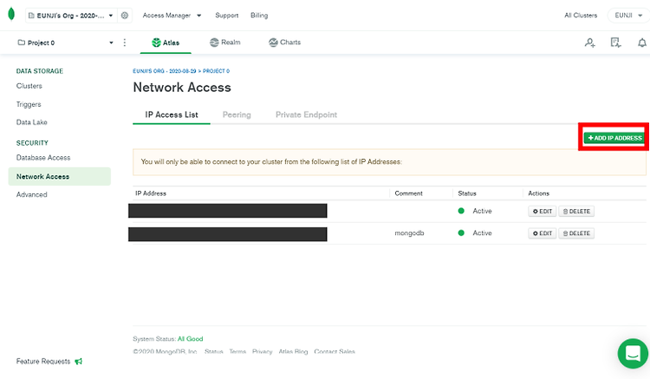Open the chat support bubble
Viewport: 650px width, 379px height.
(633, 354)
